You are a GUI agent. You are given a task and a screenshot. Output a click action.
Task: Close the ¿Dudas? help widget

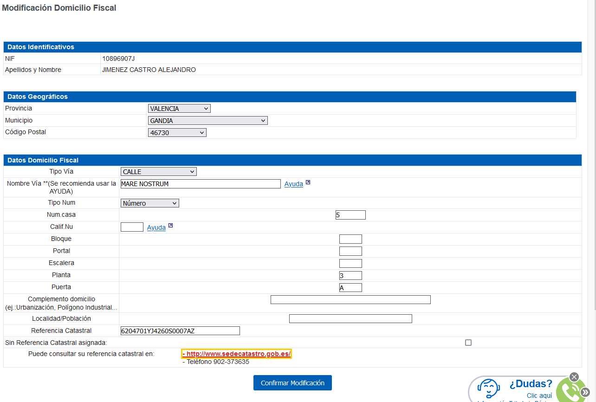pos(574,377)
